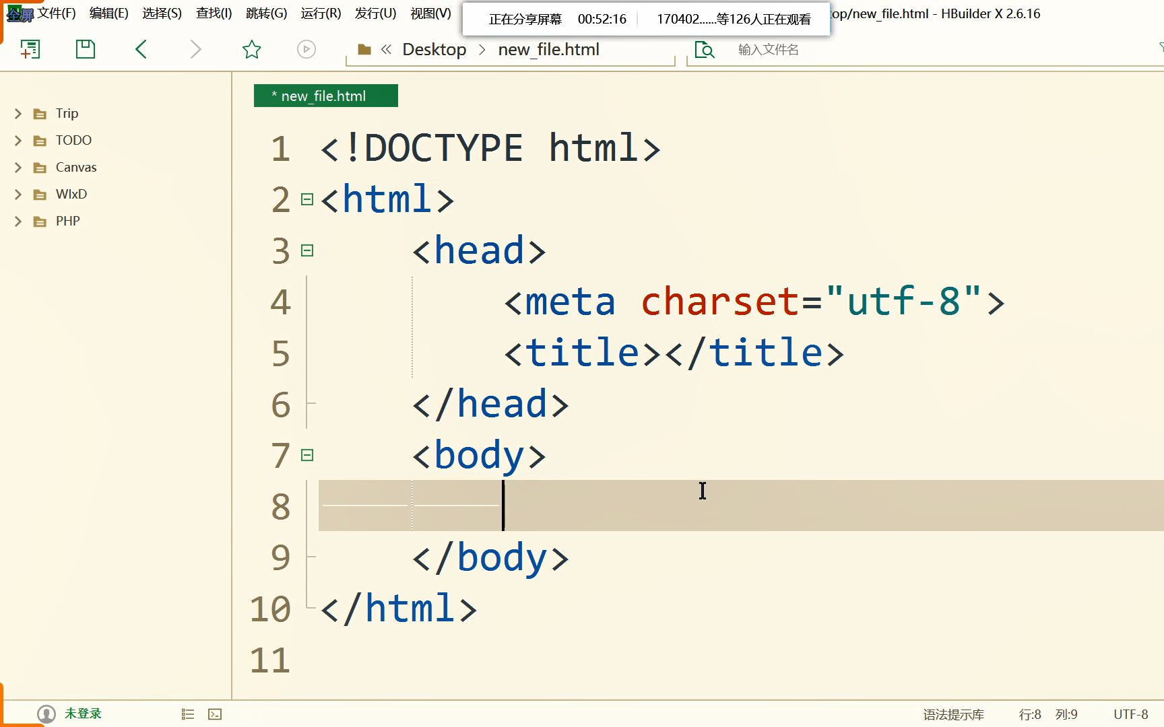Click the Trip folder icon
This screenshot has width=1164, height=727.
click(x=40, y=114)
